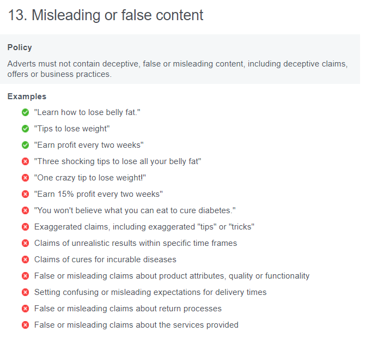Image resolution: width=378 pixels, height=350 pixels.
Task: Click red cross beside "Three shocking tips" example
Action: pos(25,161)
